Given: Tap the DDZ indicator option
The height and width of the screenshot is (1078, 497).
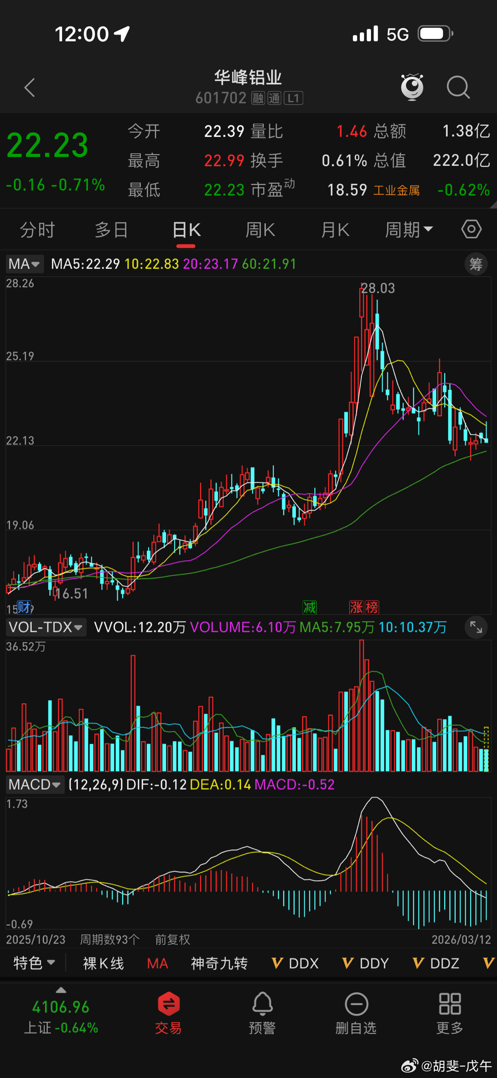Looking at the screenshot, I should 436,963.
